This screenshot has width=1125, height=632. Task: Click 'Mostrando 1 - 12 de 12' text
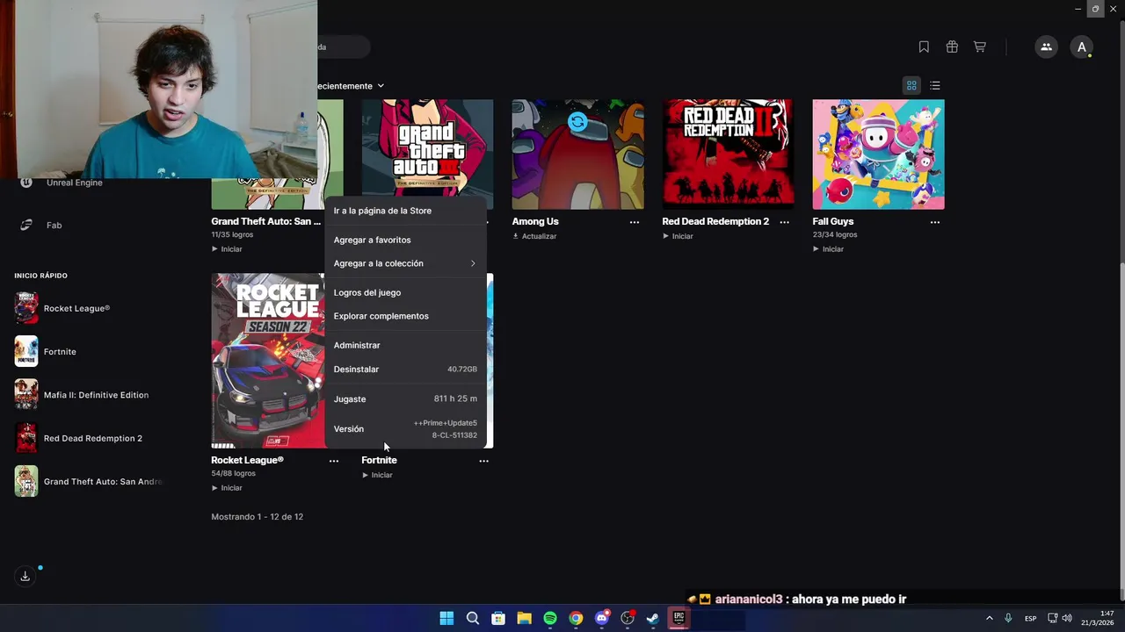tap(257, 517)
